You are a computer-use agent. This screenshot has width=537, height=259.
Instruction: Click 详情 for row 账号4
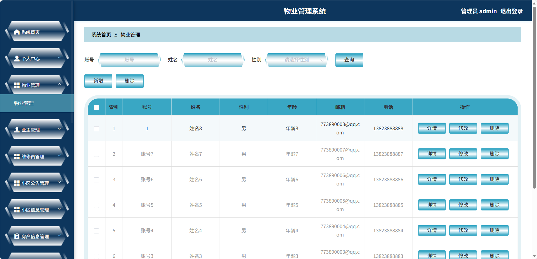[x=432, y=230]
